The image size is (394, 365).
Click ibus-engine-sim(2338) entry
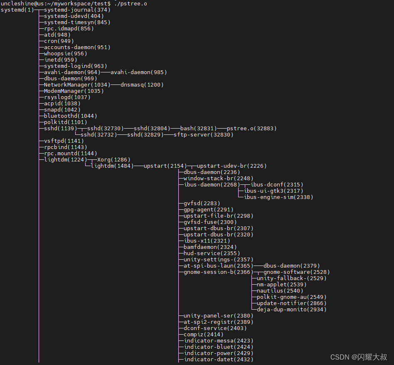click(x=278, y=197)
